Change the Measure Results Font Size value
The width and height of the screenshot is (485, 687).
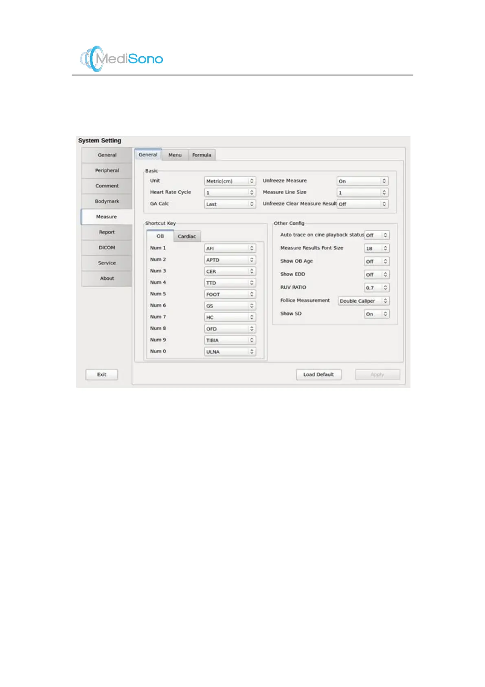tap(377, 248)
